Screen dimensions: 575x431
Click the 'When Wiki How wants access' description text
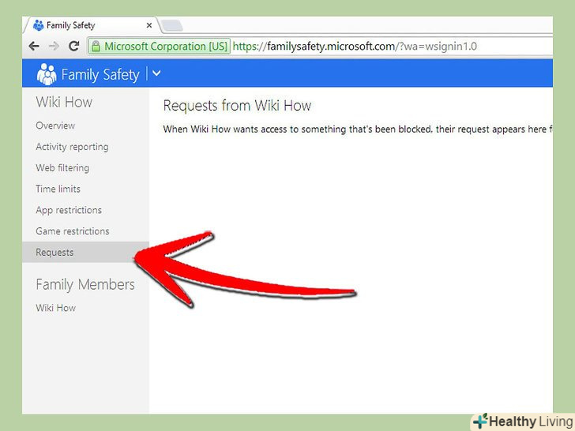point(358,129)
